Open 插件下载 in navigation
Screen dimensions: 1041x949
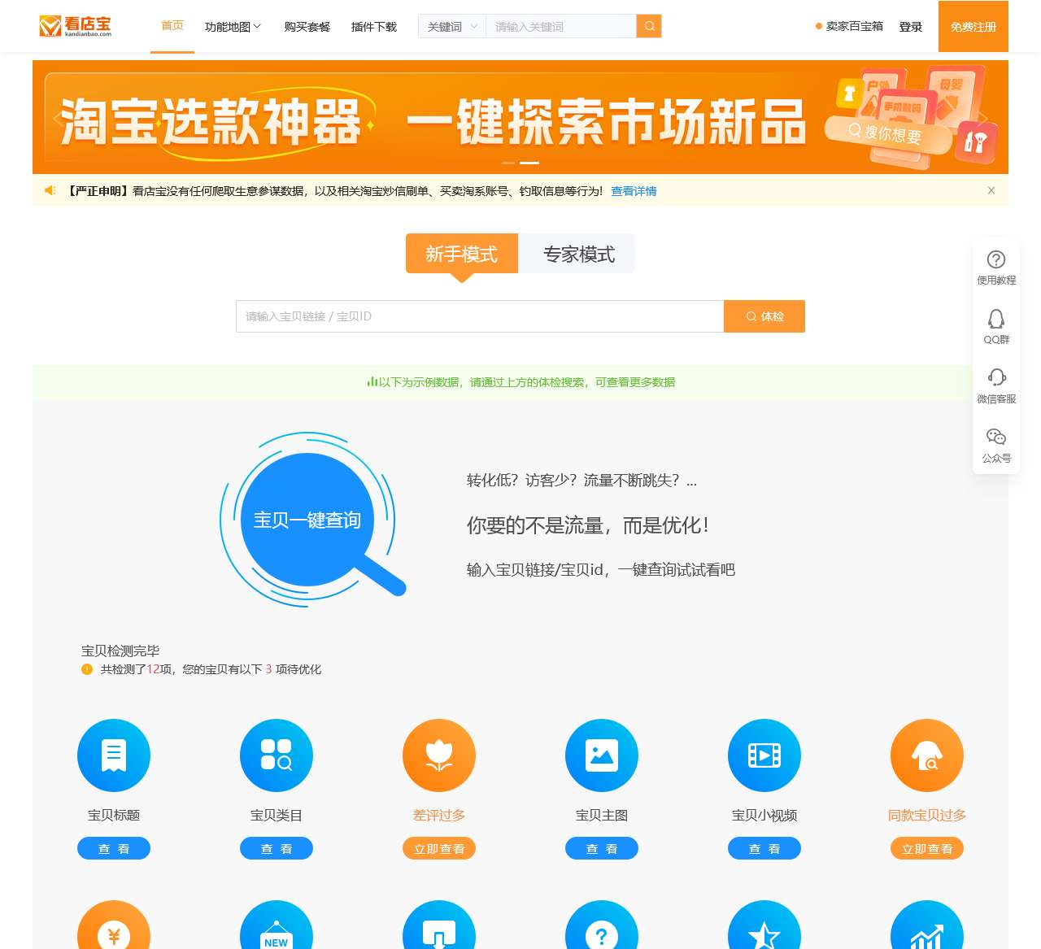(374, 27)
